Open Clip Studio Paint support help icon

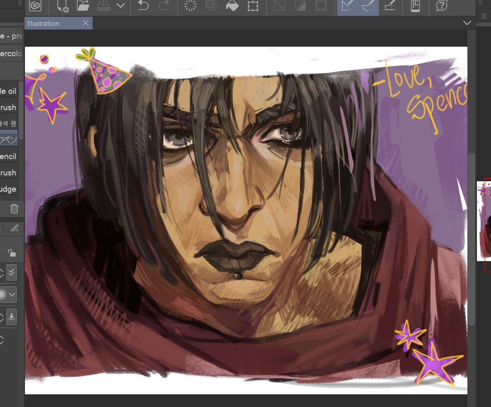pyautogui.click(x=442, y=5)
